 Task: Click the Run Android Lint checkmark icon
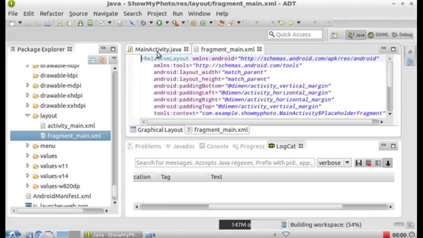point(102,23)
